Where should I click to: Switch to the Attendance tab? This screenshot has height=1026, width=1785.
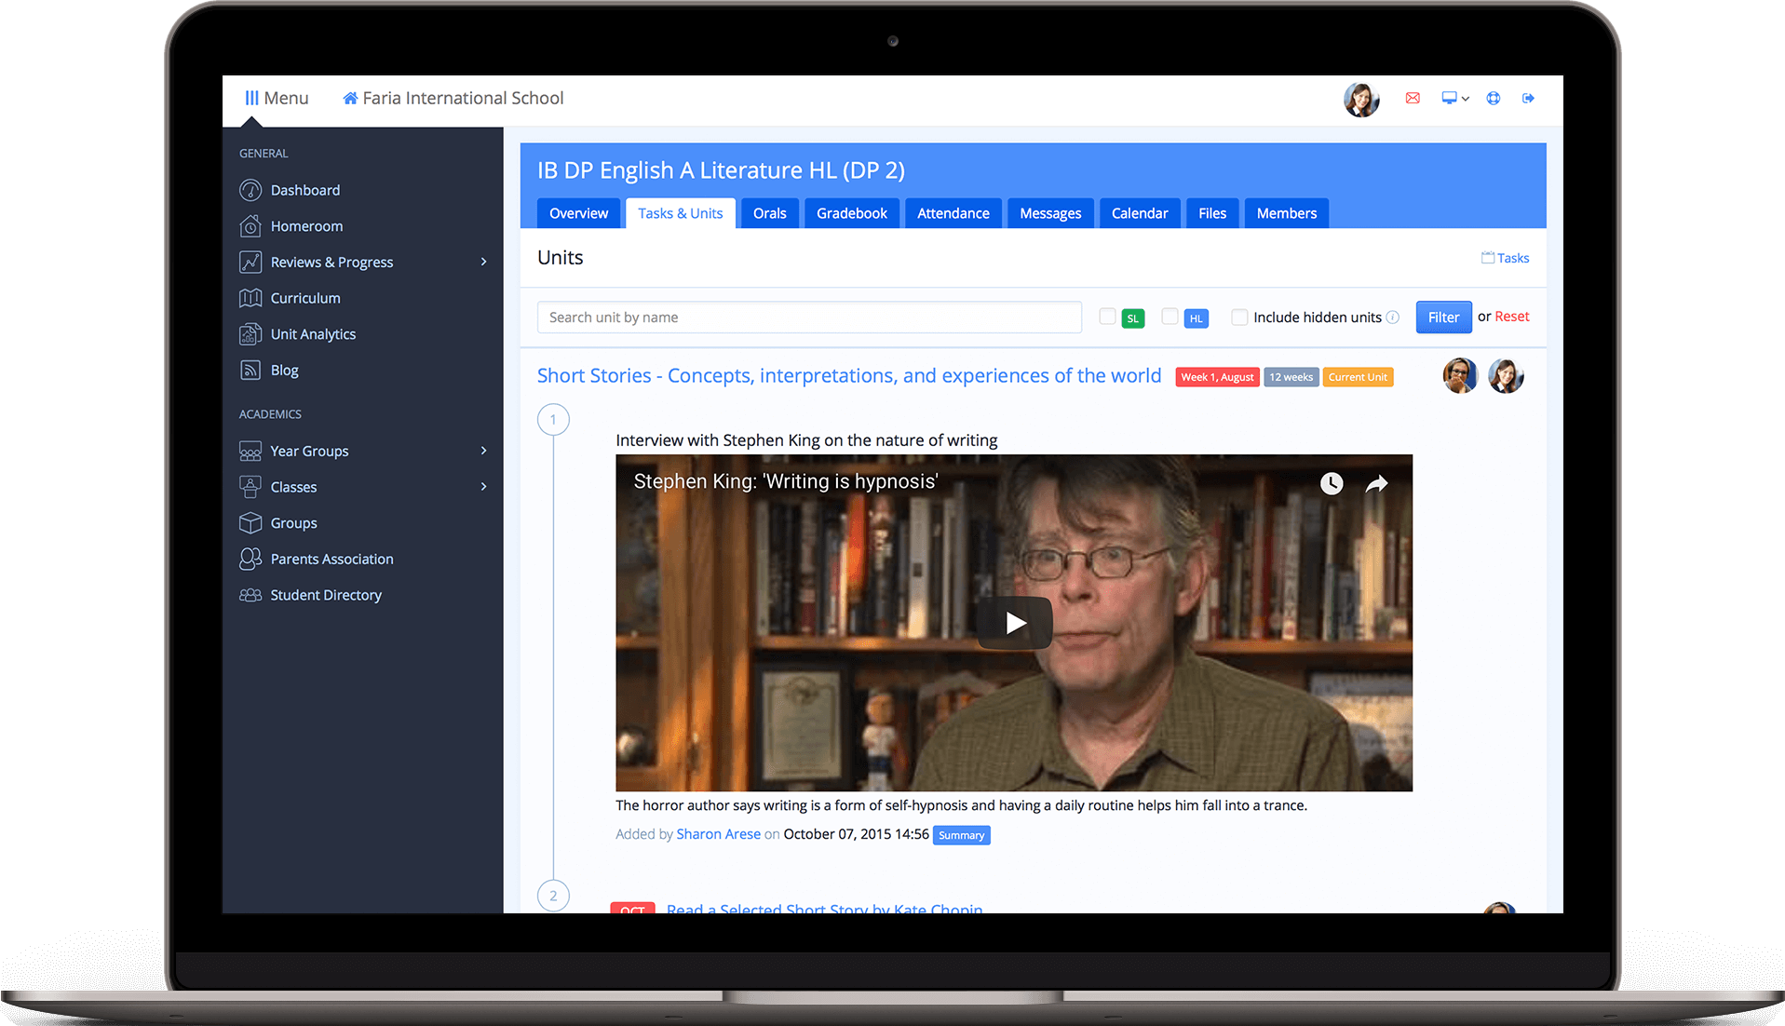(953, 213)
